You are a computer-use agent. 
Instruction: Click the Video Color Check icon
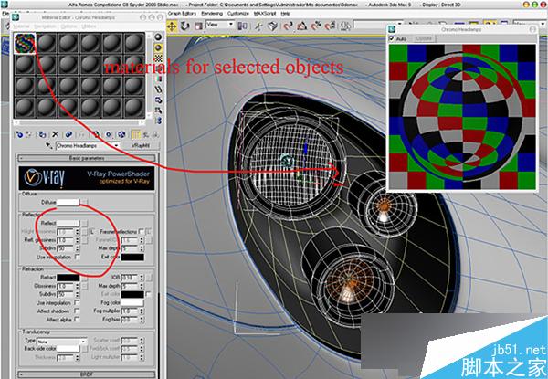tap(158, 79)
